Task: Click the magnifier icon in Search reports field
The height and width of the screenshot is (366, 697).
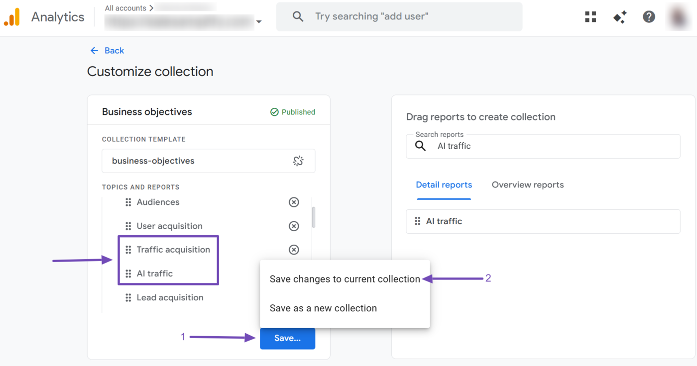Action: [420, 146]
